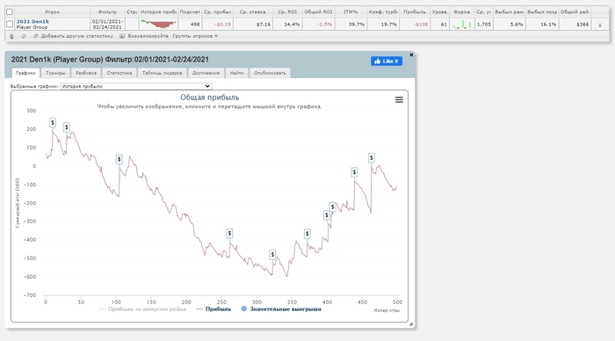Open the 'Достижения' tab
The width and height of the screenshot is (615, 341).
coord(206,73)
